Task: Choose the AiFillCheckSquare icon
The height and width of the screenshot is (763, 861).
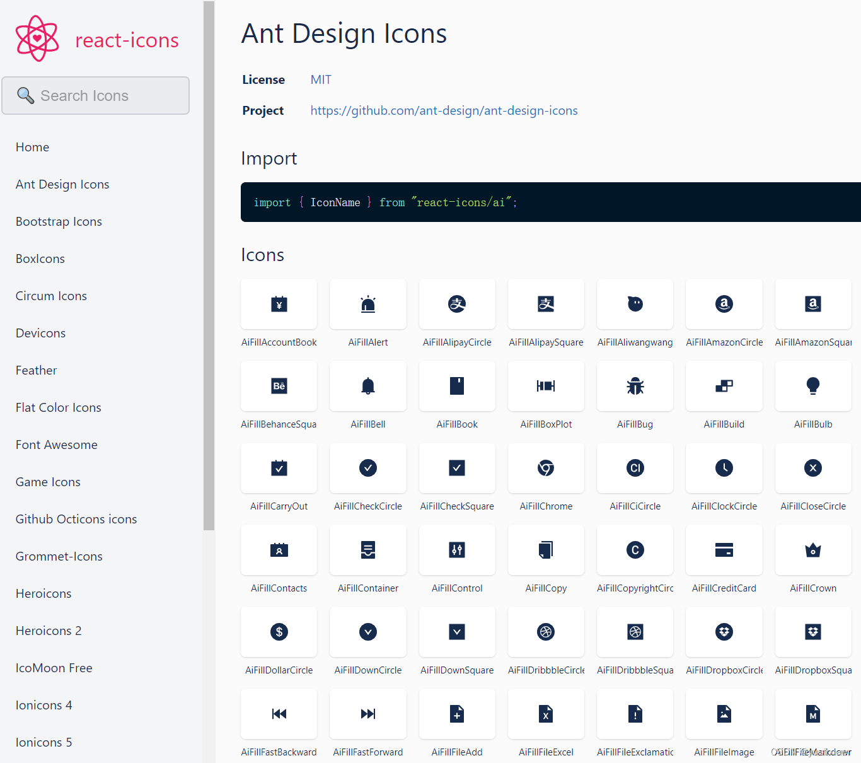Action: point(457,468)
